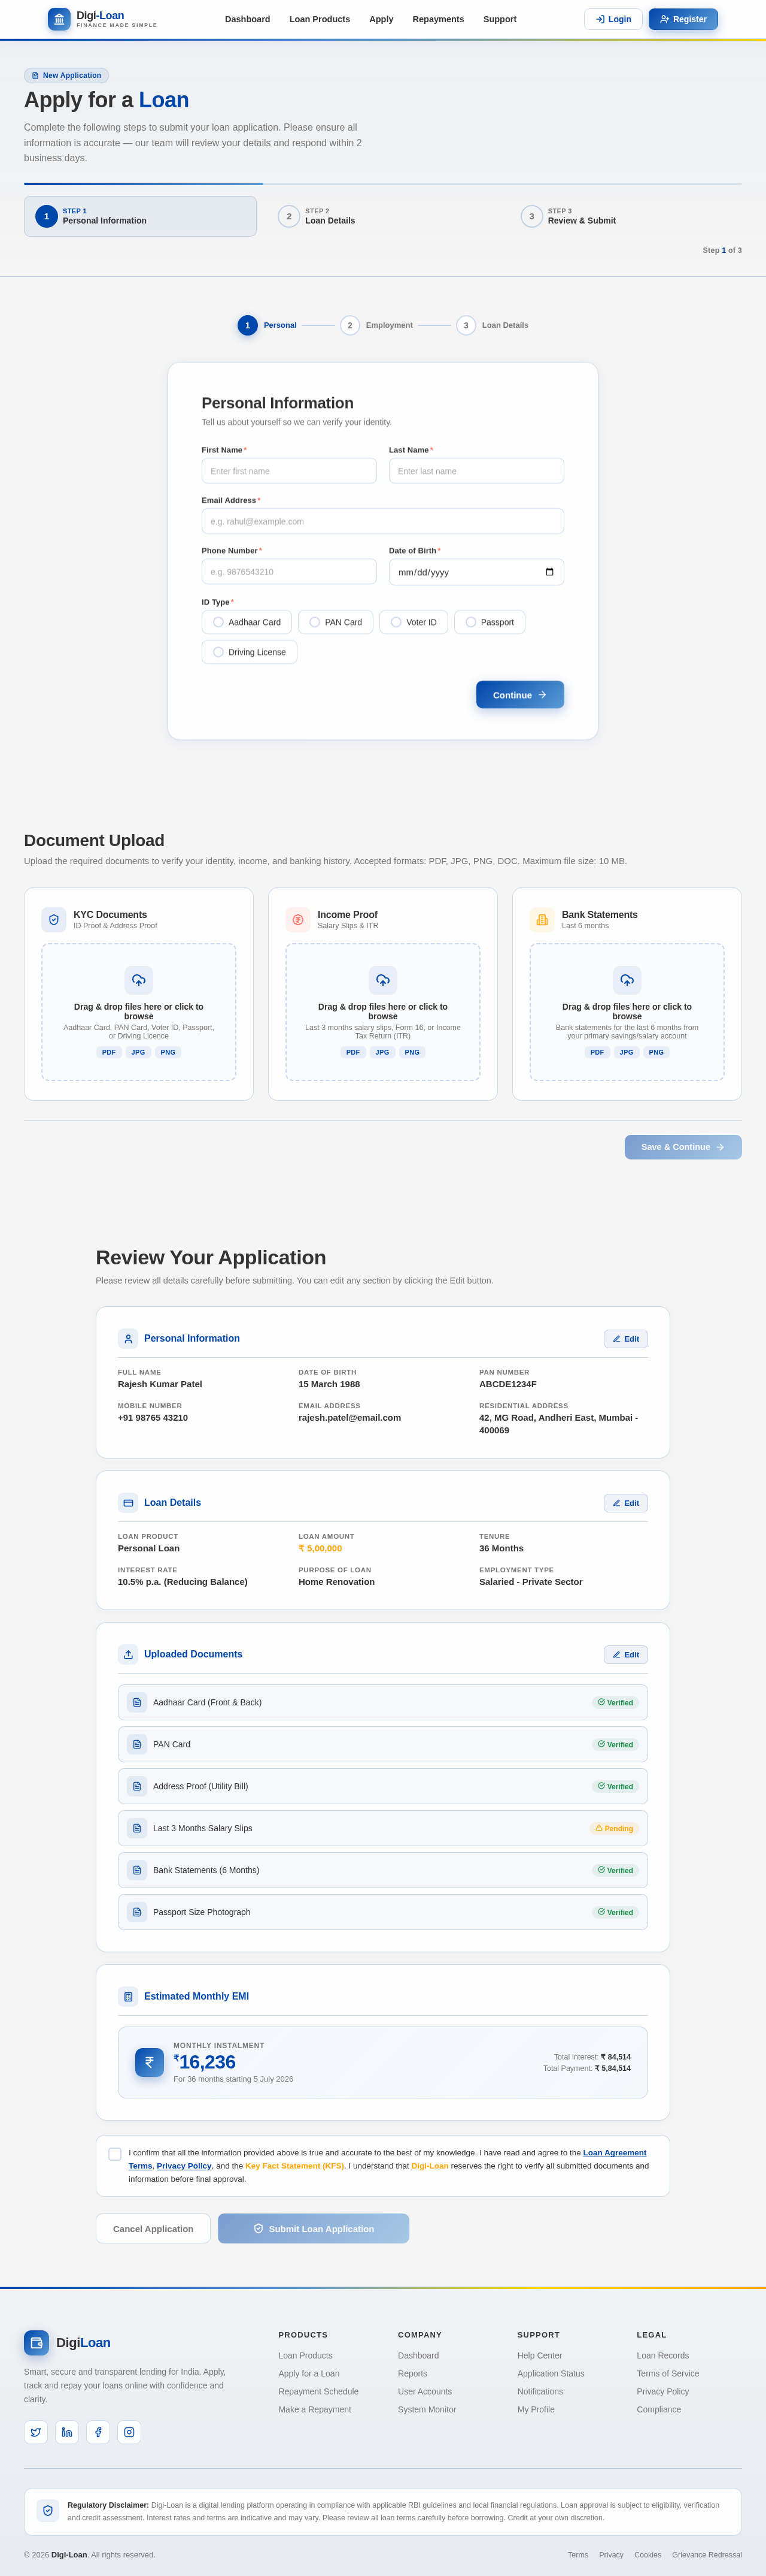766x2576 pixels.
Task: Edit the Personal Information section
Action: coord(626,1339)
